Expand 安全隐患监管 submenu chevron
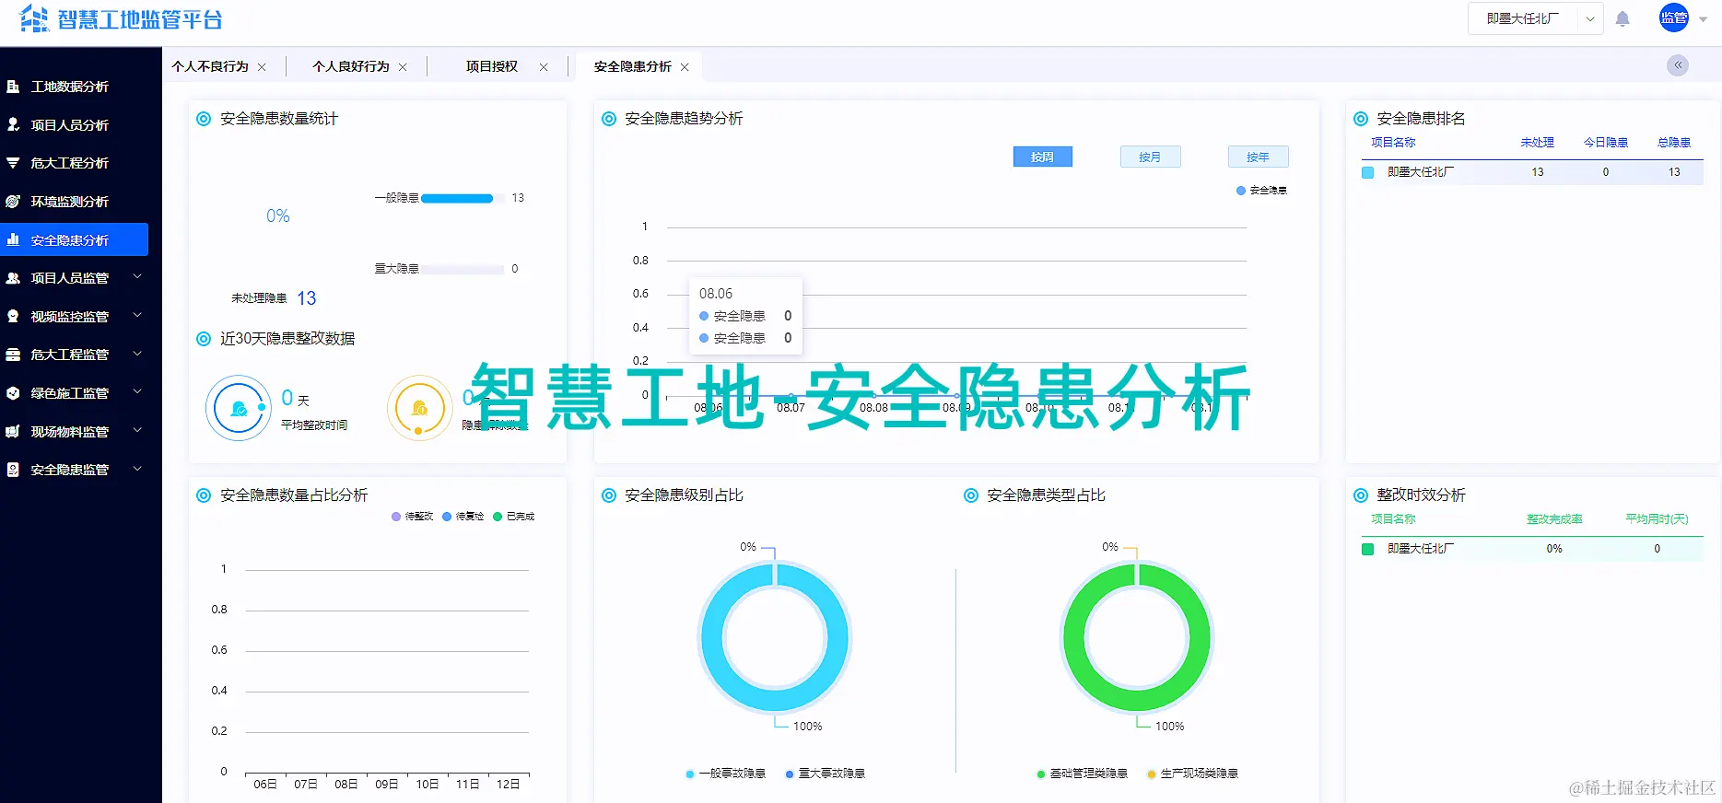The width and height of the screenshot is (1722, 803). [137, 469]
